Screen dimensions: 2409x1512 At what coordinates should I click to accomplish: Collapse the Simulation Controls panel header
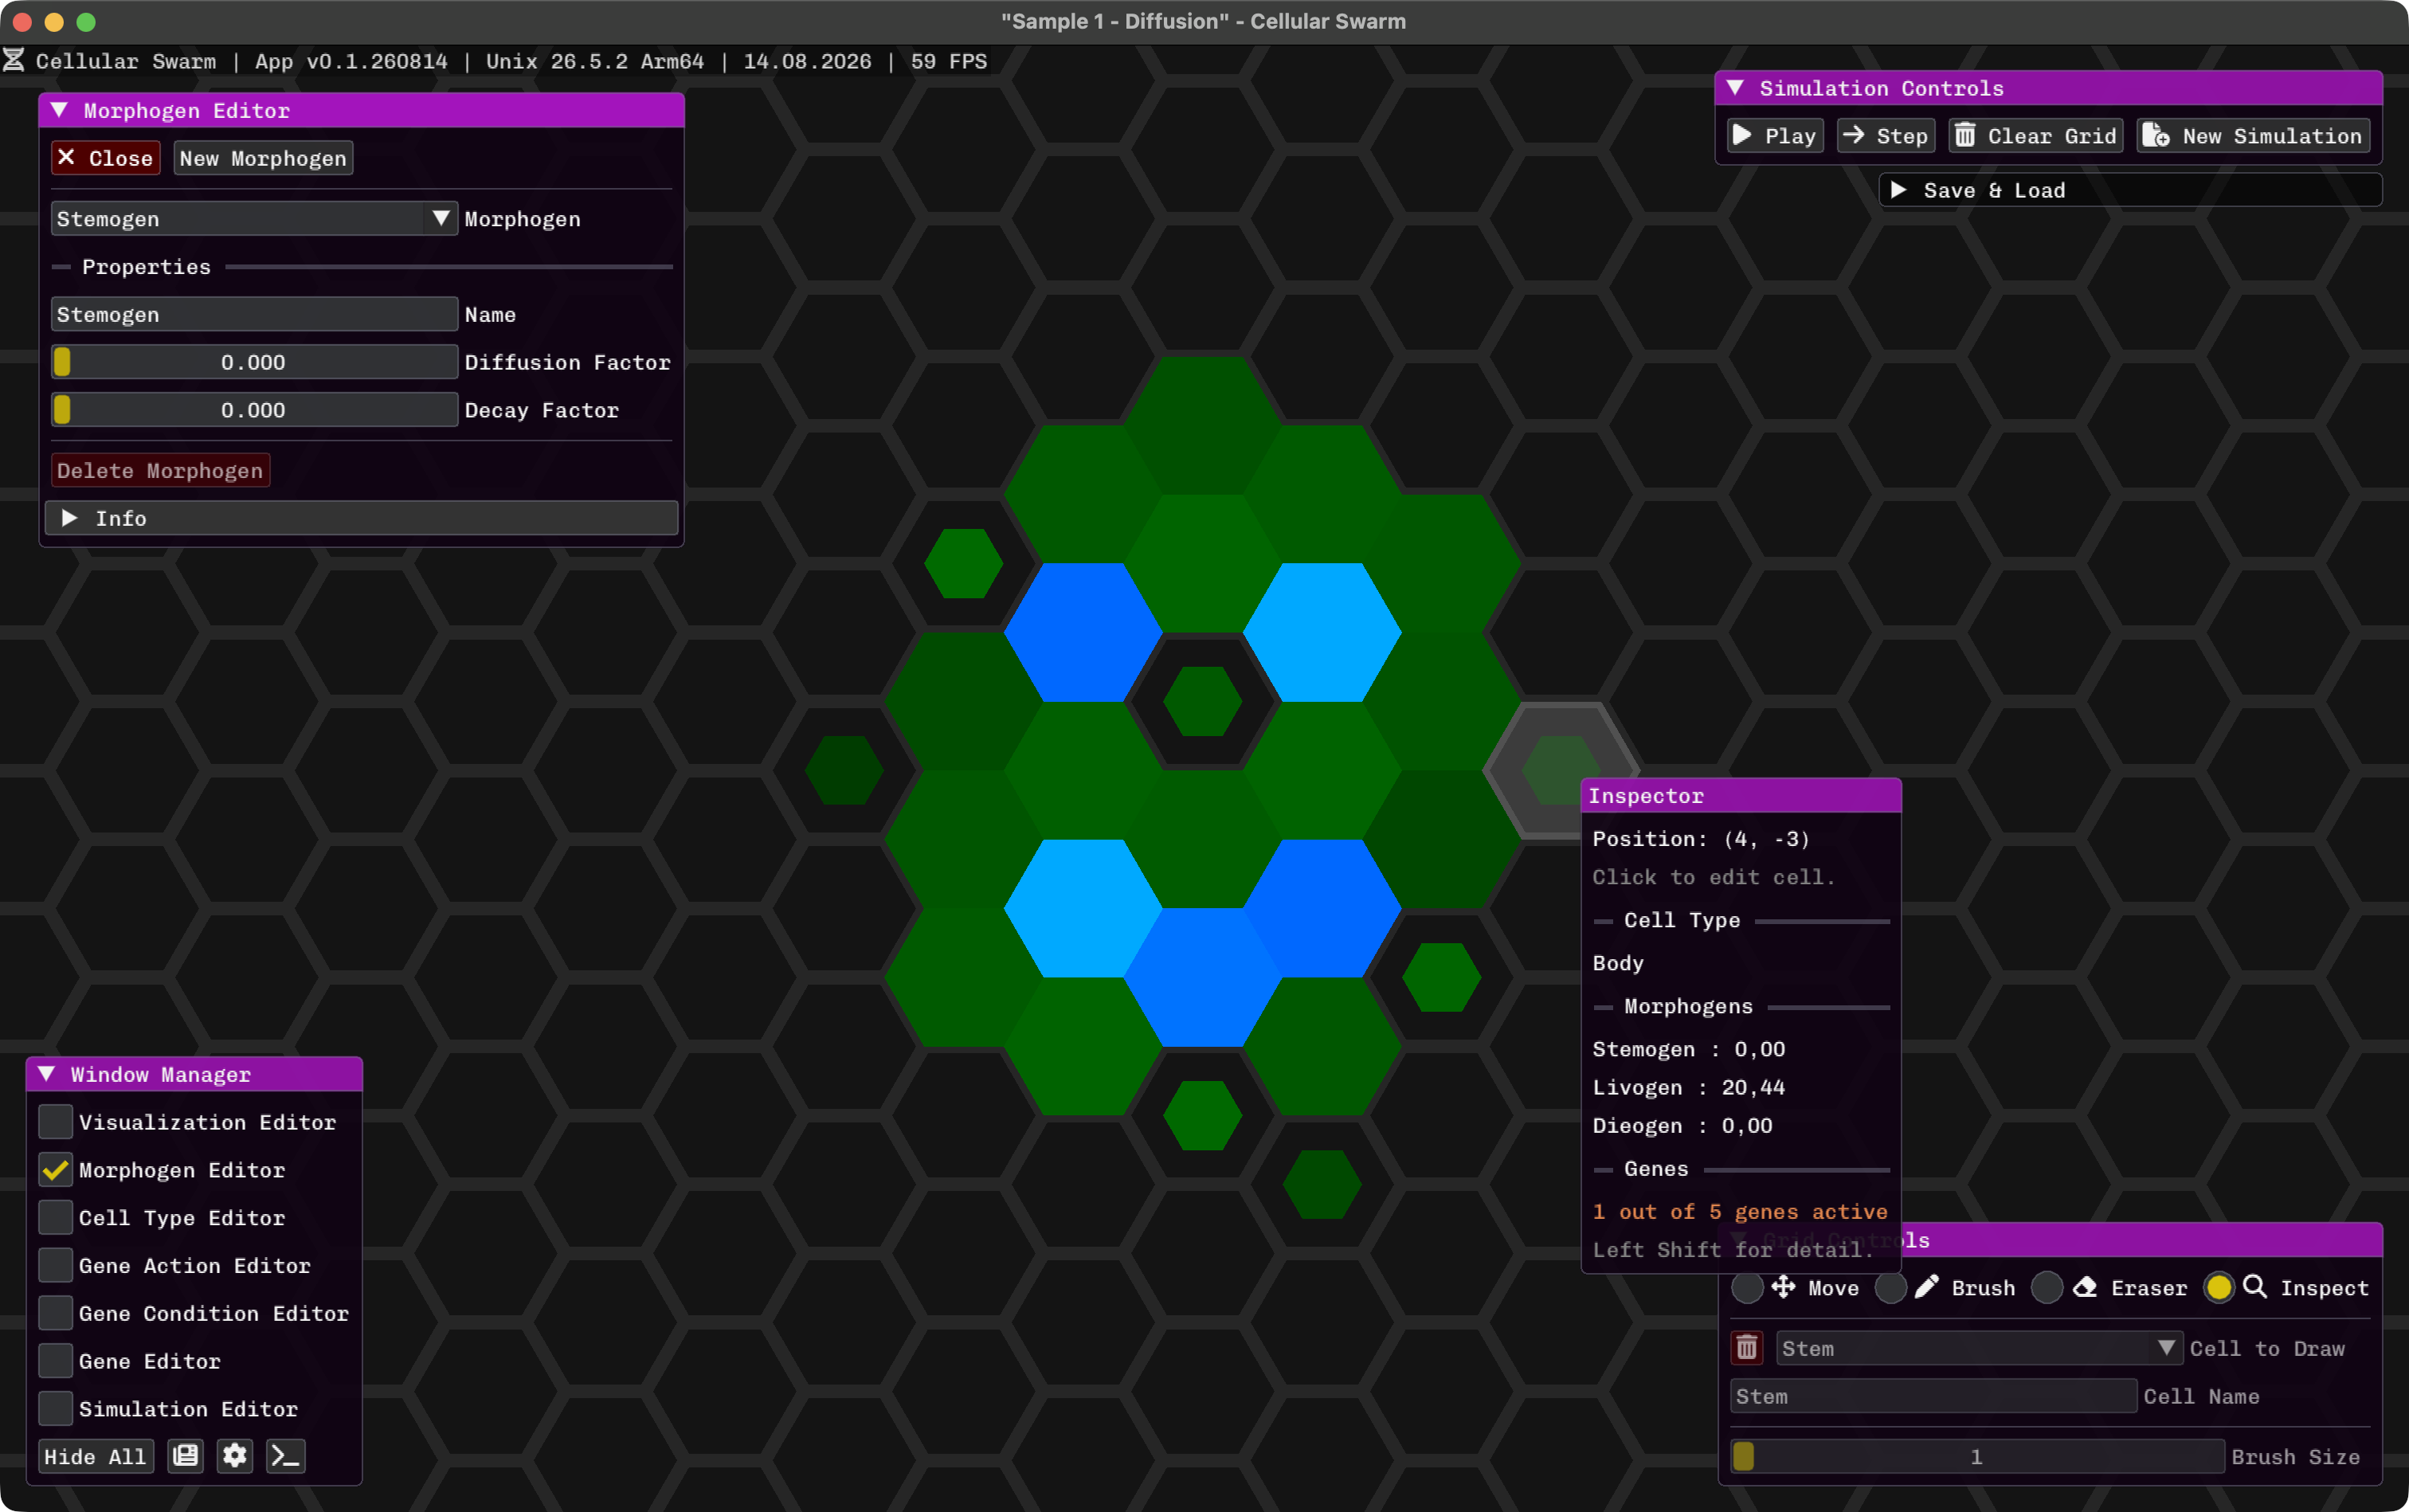[2048, 88]
